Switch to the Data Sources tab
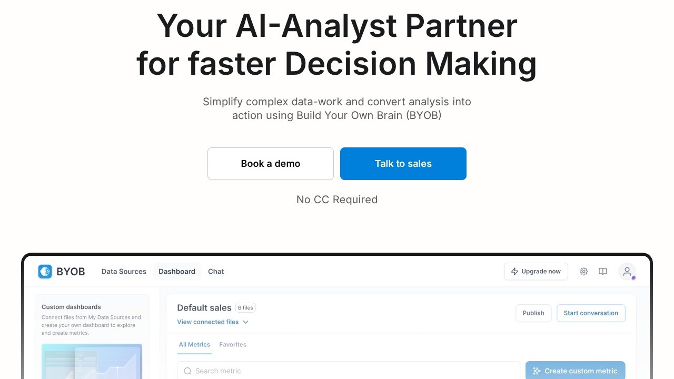The height and width of the screenshot is (379, 674). [124, 272]
